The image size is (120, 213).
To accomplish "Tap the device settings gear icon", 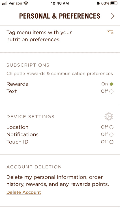I will click(x=109, y=116).
